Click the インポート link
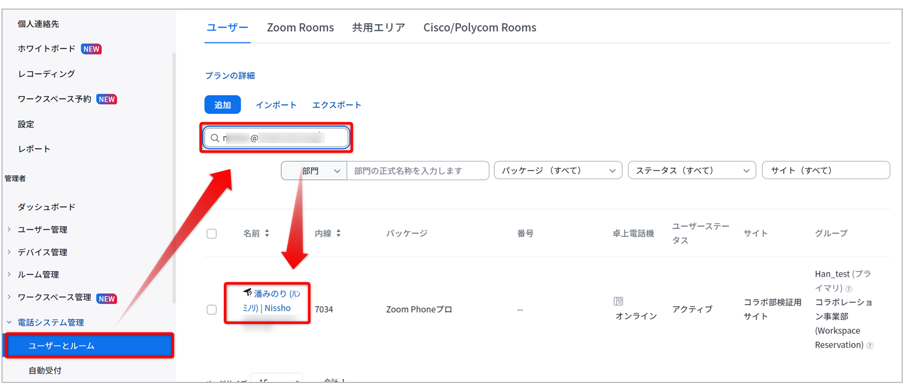This screenshot has width=906, height=385. pos(276,105)
